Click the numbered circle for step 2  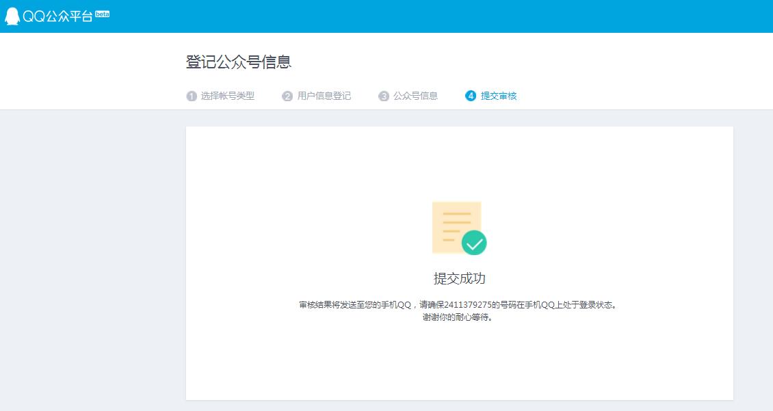(x=287, y=96)
